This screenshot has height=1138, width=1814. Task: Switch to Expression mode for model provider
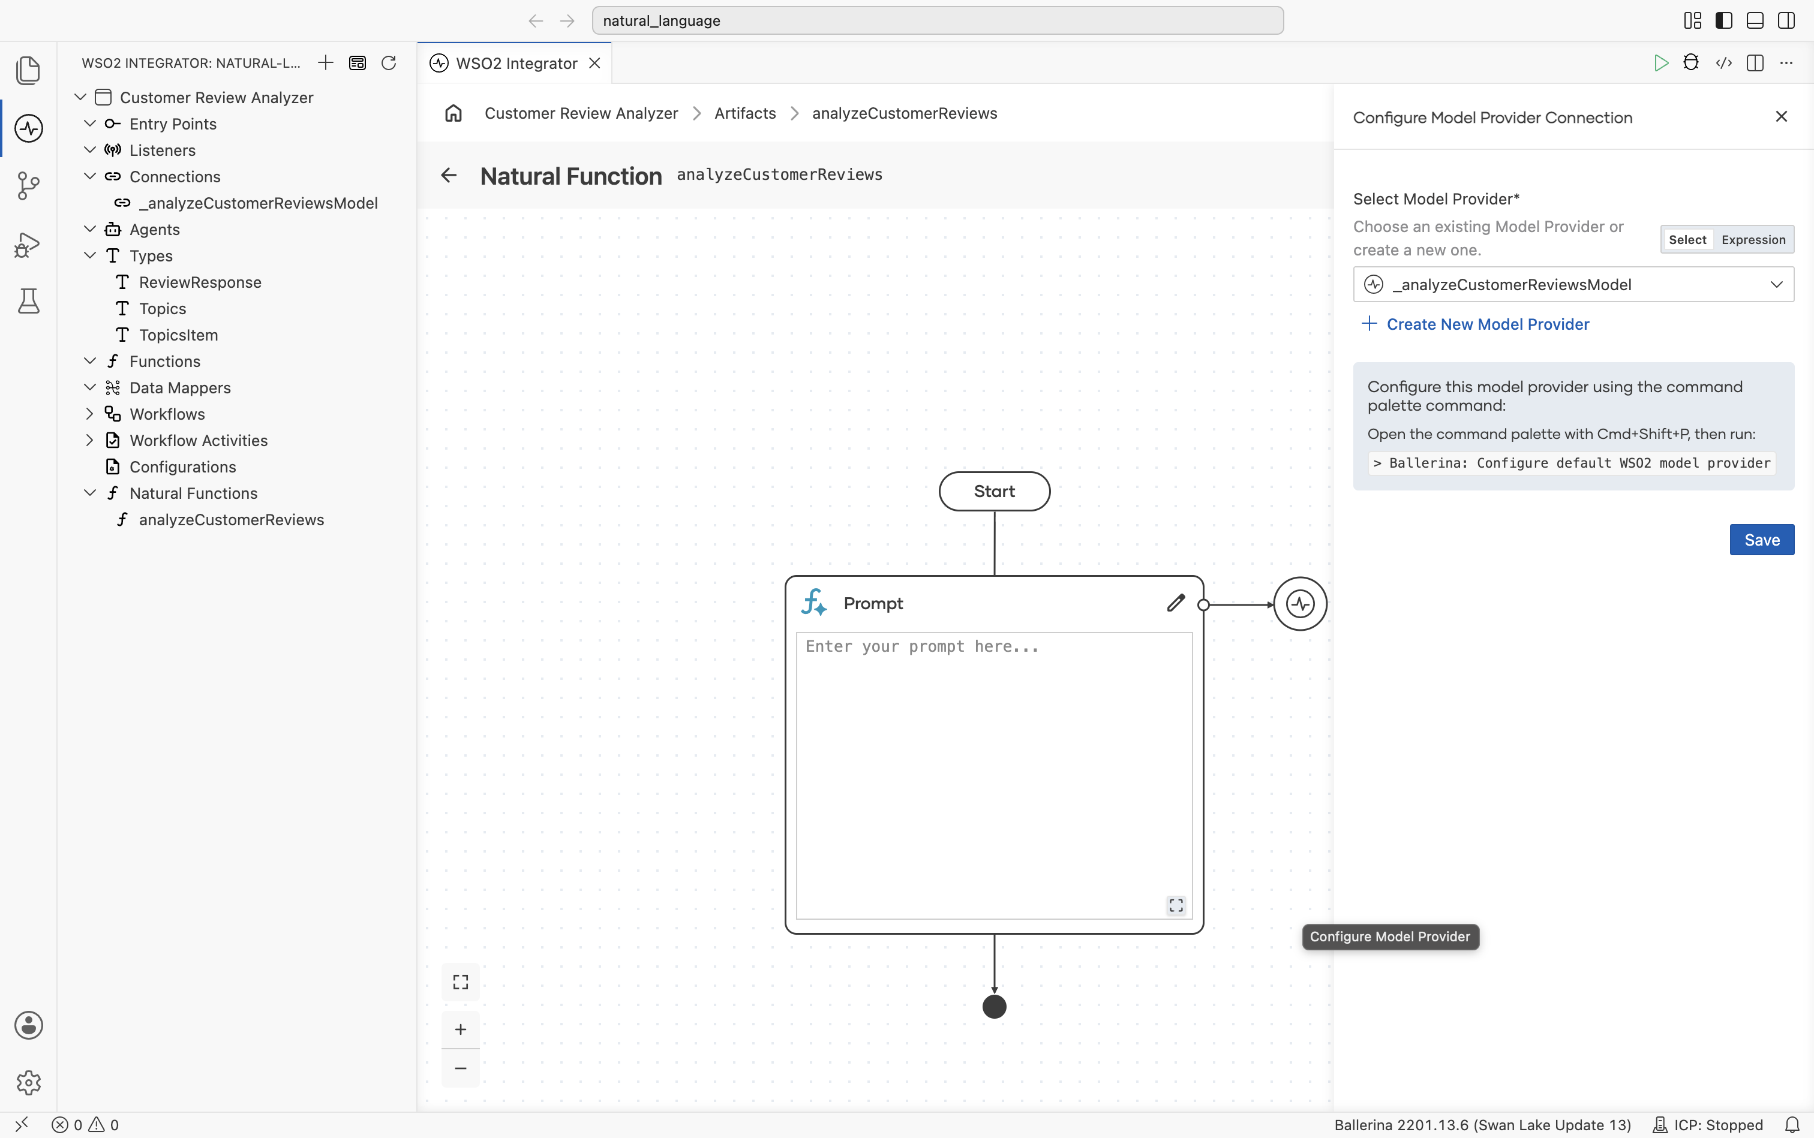coord(1753,239)
